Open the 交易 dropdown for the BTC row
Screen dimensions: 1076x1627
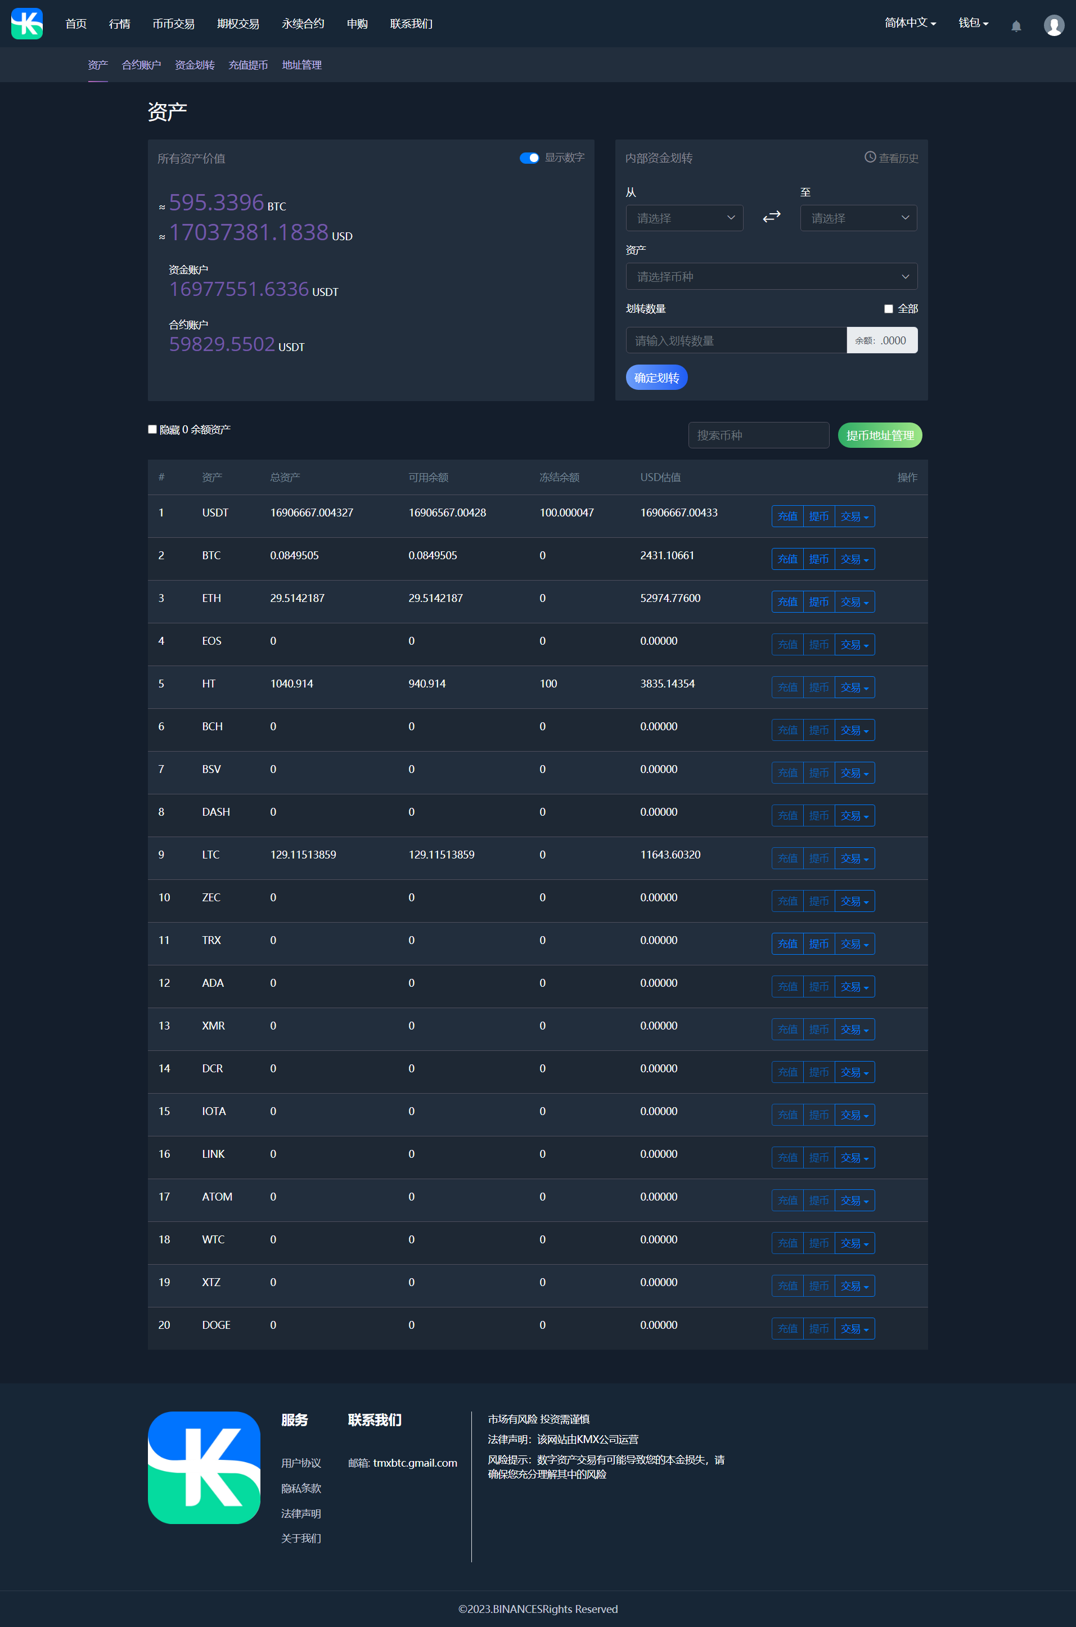pos(854,559)
